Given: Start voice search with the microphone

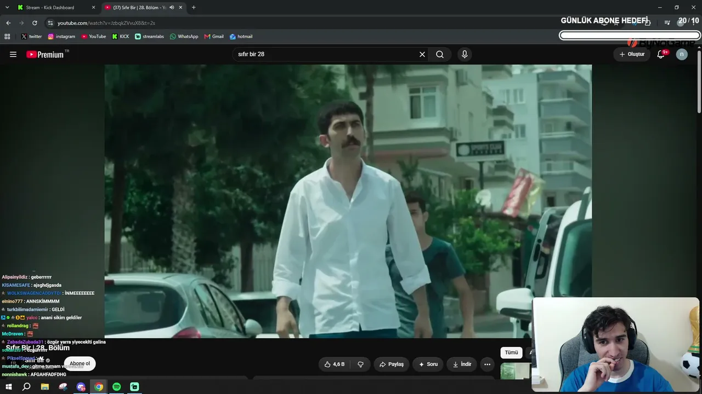Looking at the screenshot, I should (x=465, y=54).
